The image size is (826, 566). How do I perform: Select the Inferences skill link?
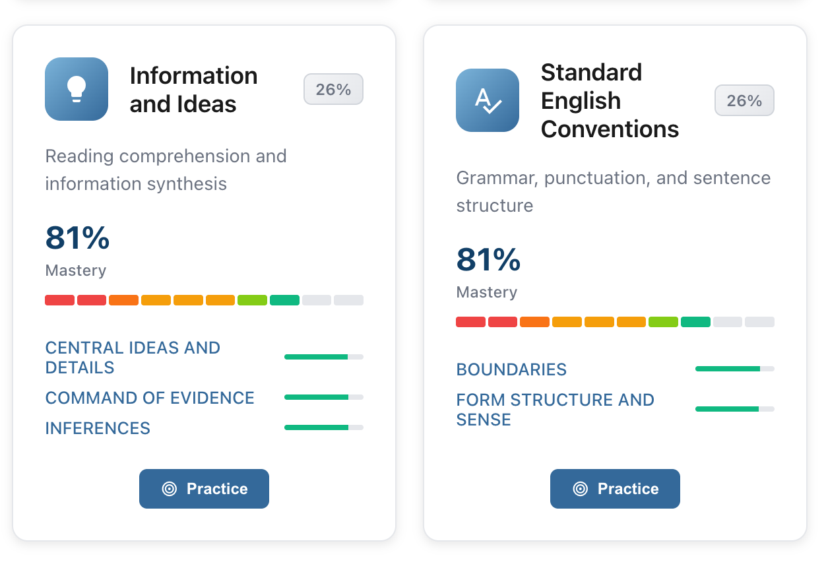[x=98, y=428]
